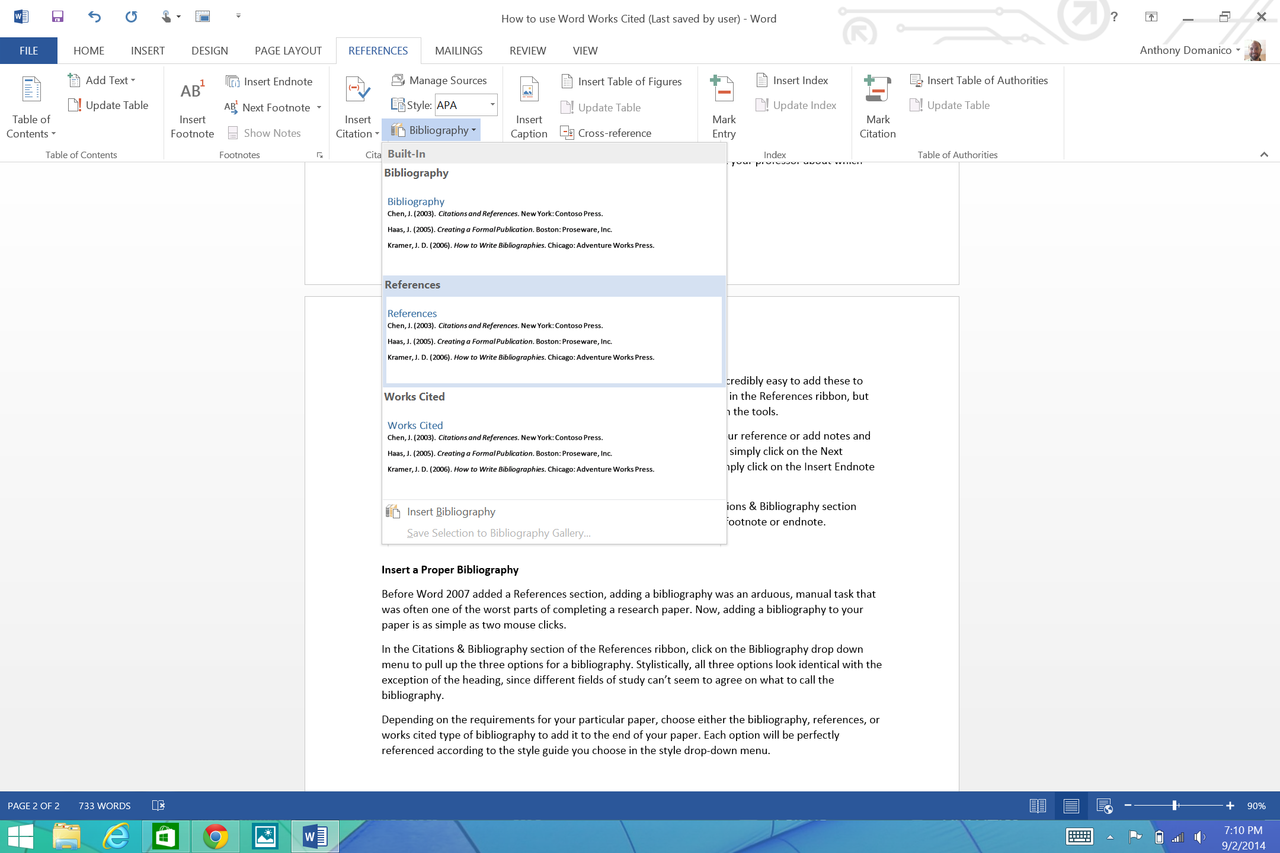Open File Explorer from taskbar
1280x853 pixels.
click(x=66, y=837)
